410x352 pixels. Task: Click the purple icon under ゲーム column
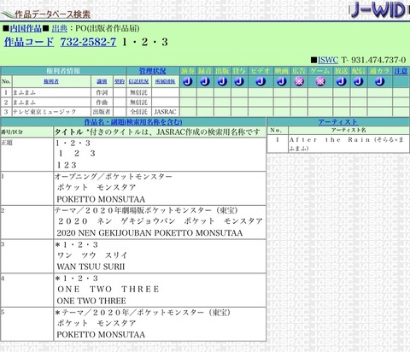pyautogui.click(x=320, y=81)
